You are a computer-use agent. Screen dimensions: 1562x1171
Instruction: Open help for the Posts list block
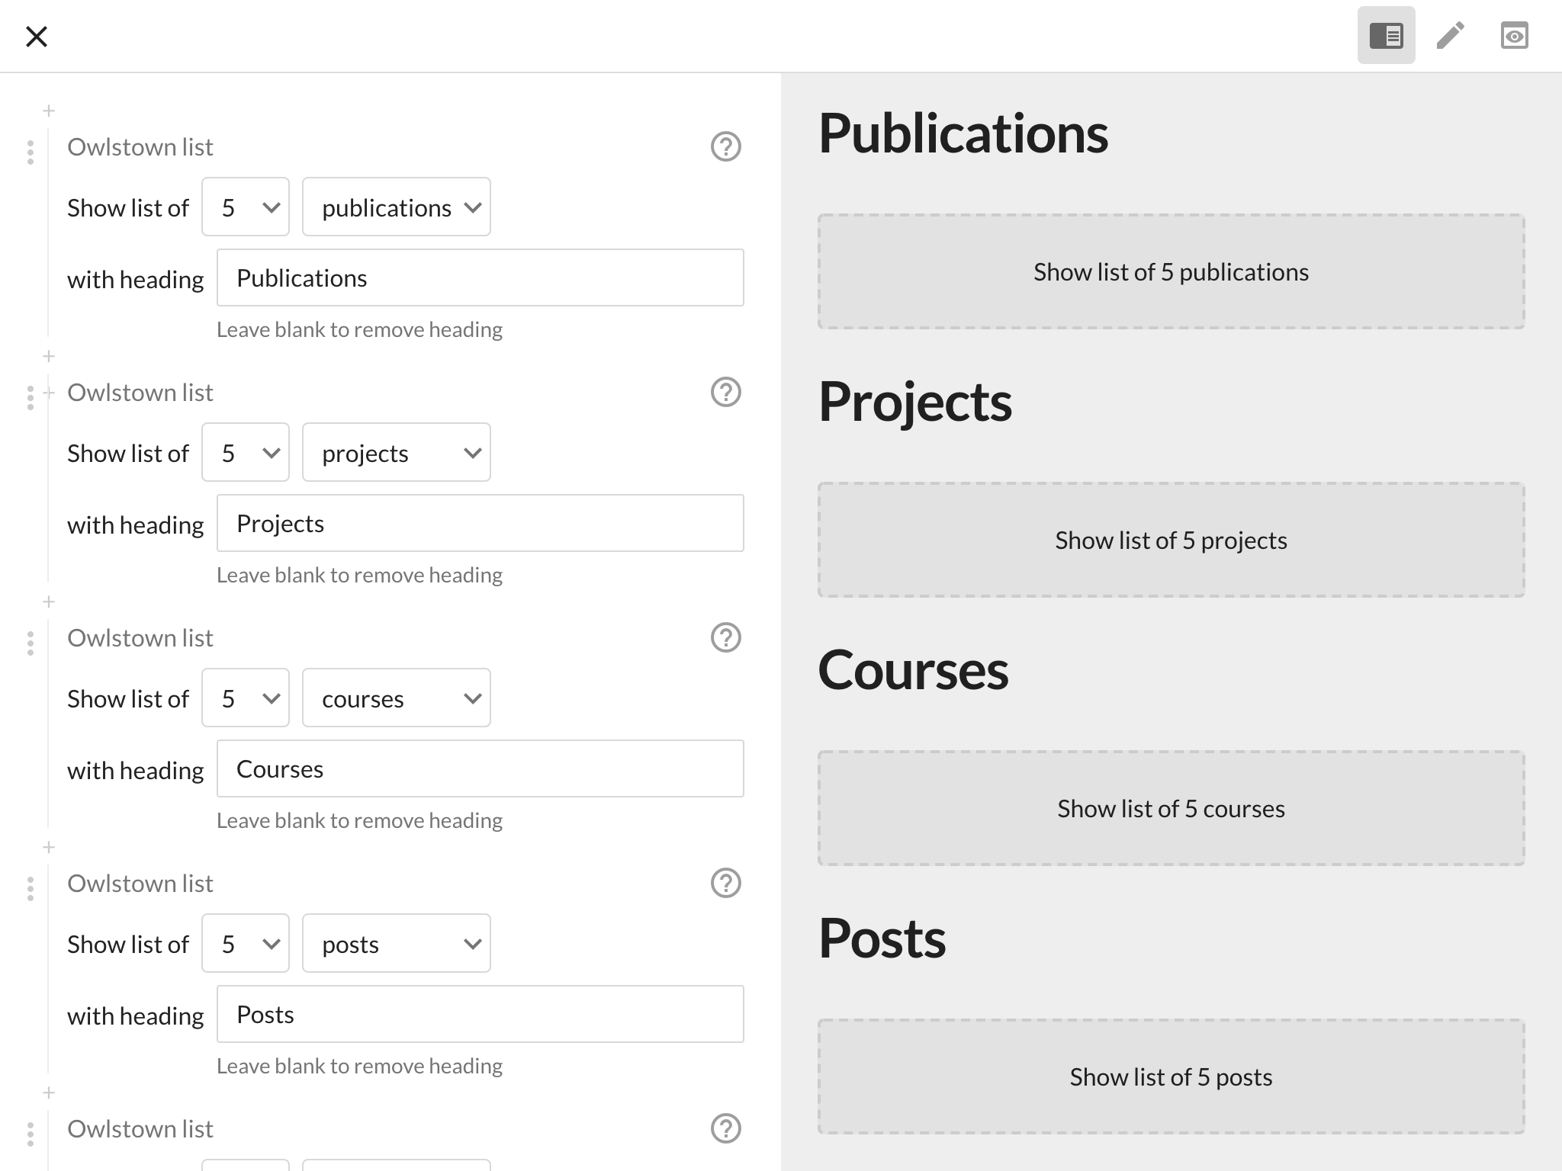725,883
